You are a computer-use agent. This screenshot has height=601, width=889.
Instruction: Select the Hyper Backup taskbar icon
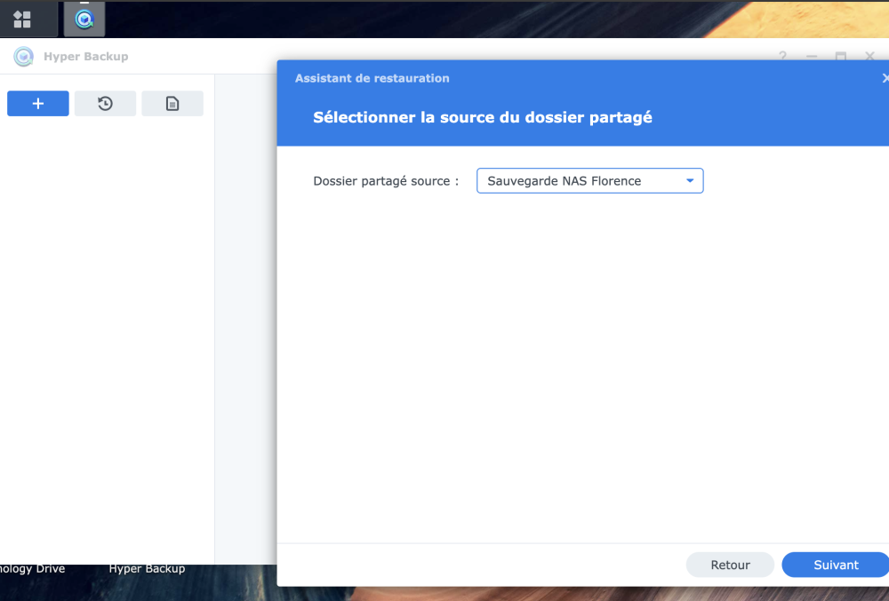tap(84, 20)
